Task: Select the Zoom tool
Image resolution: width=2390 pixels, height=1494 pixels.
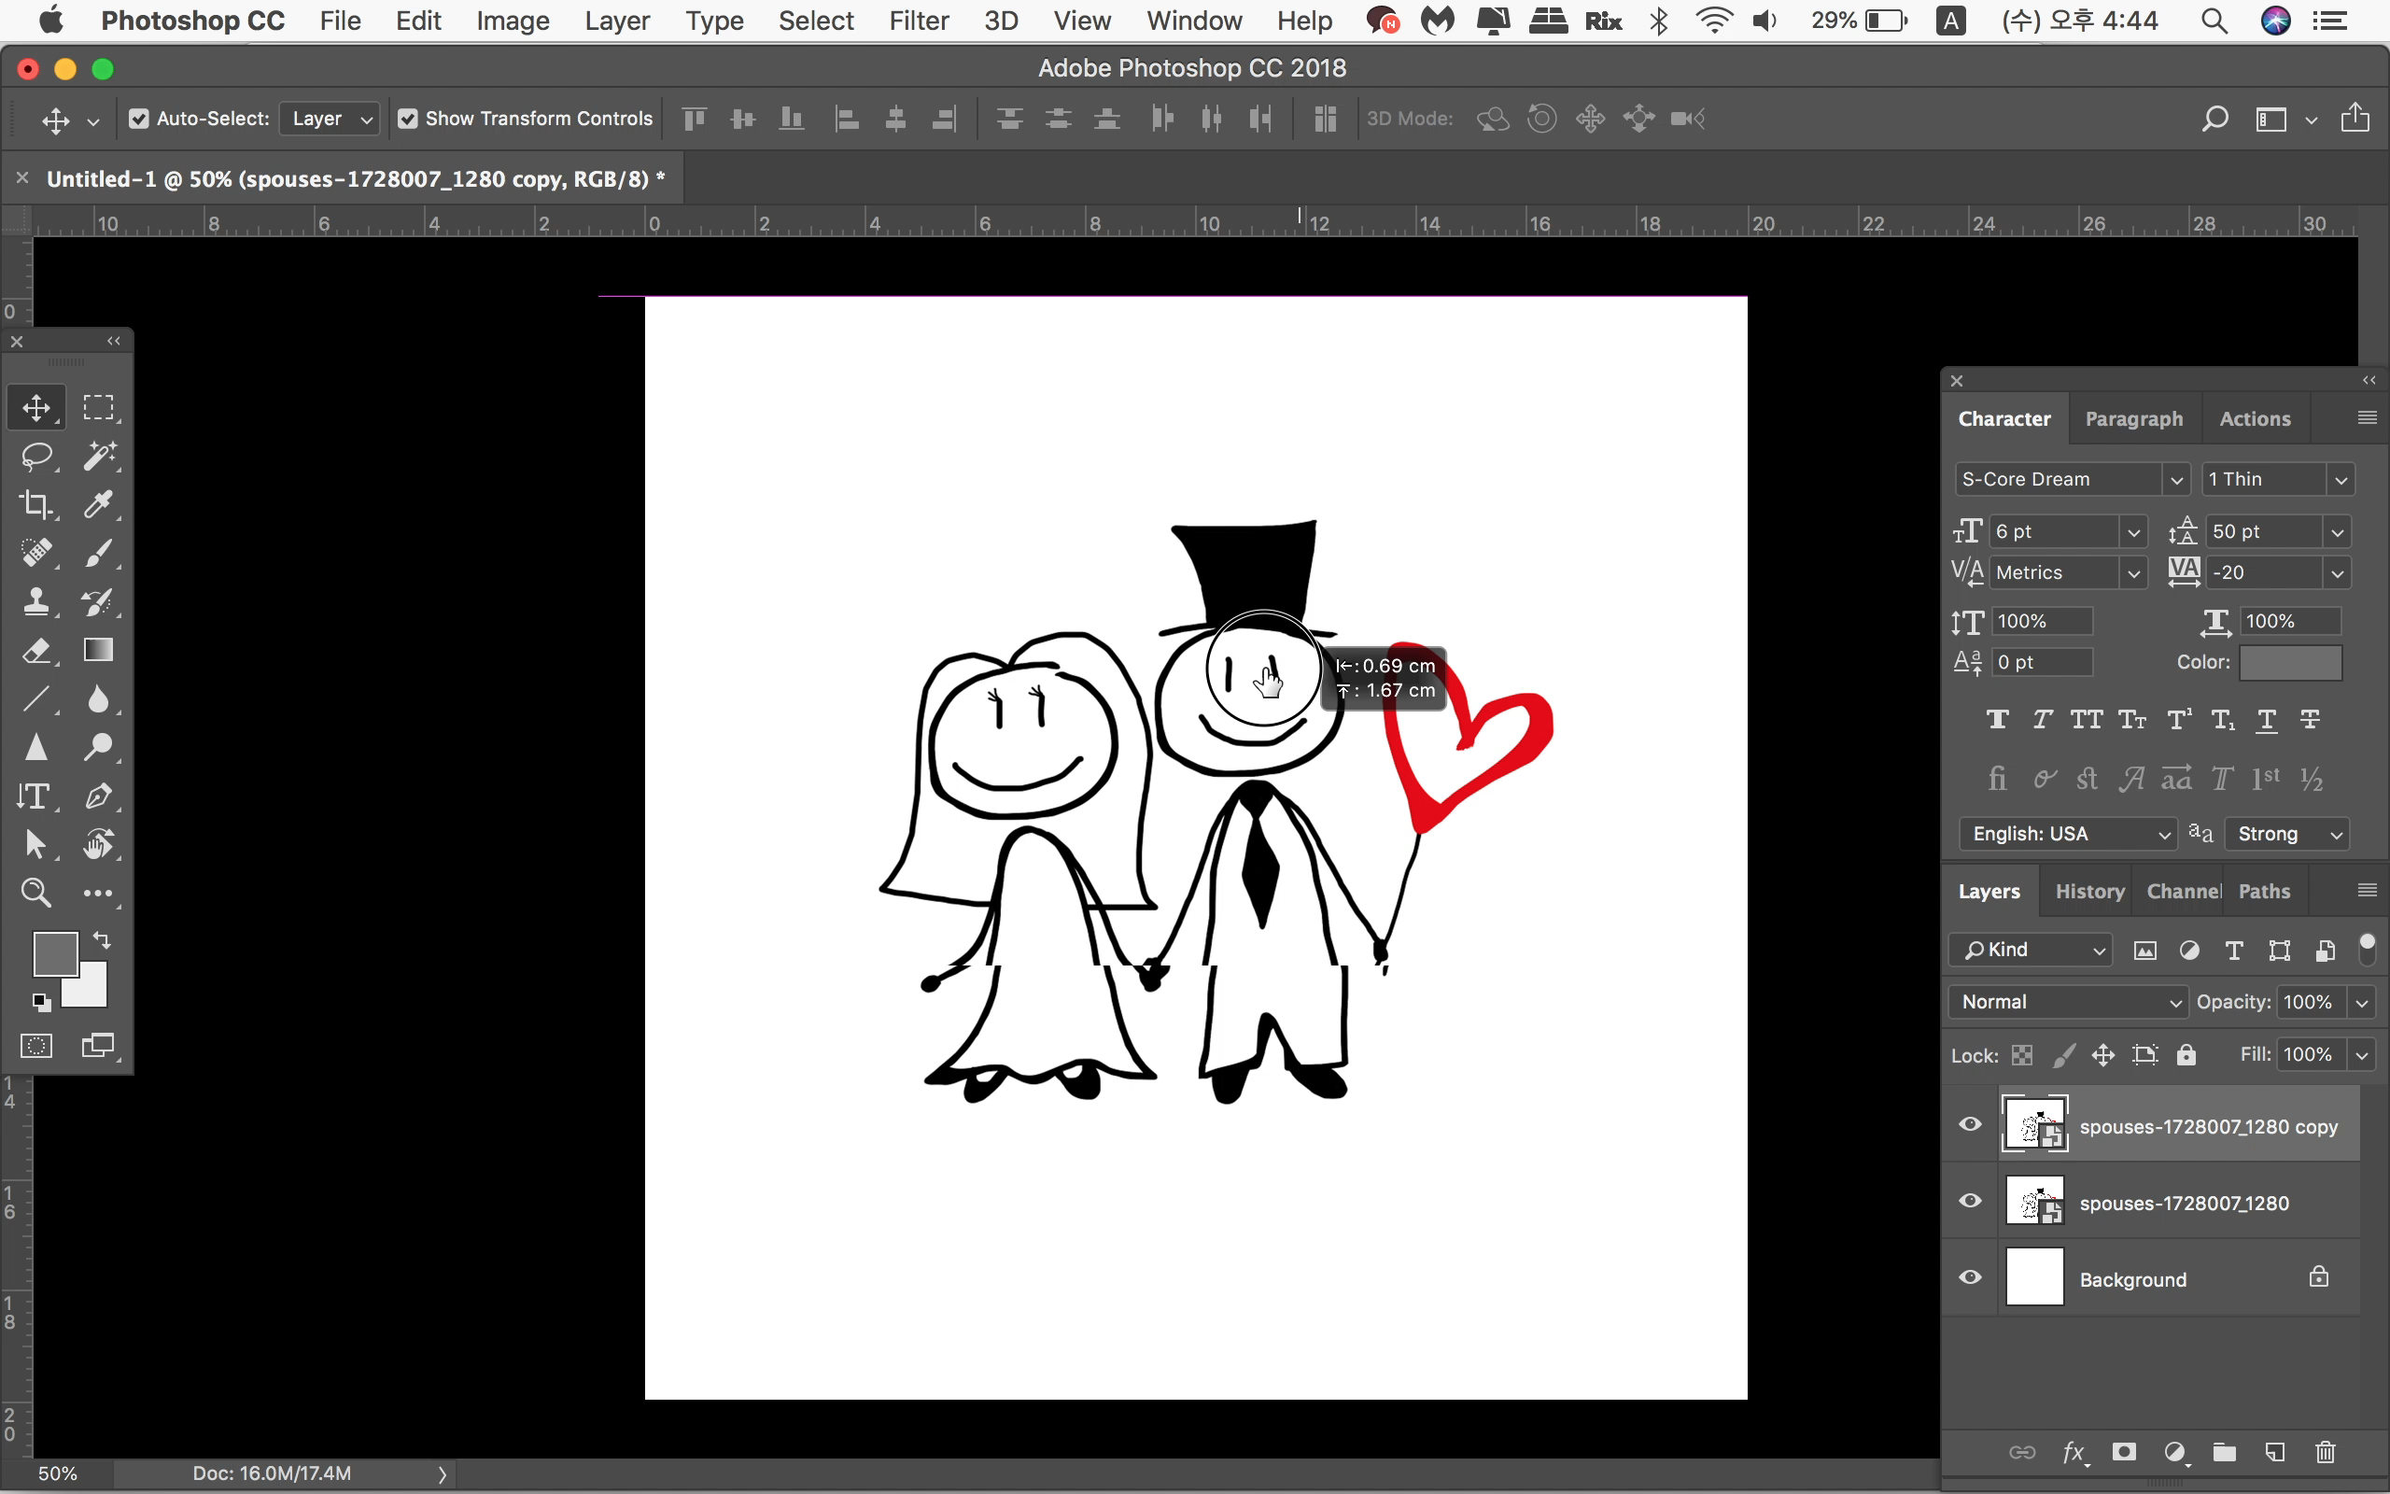Action: pyautogui.click(x=36, y=894)
